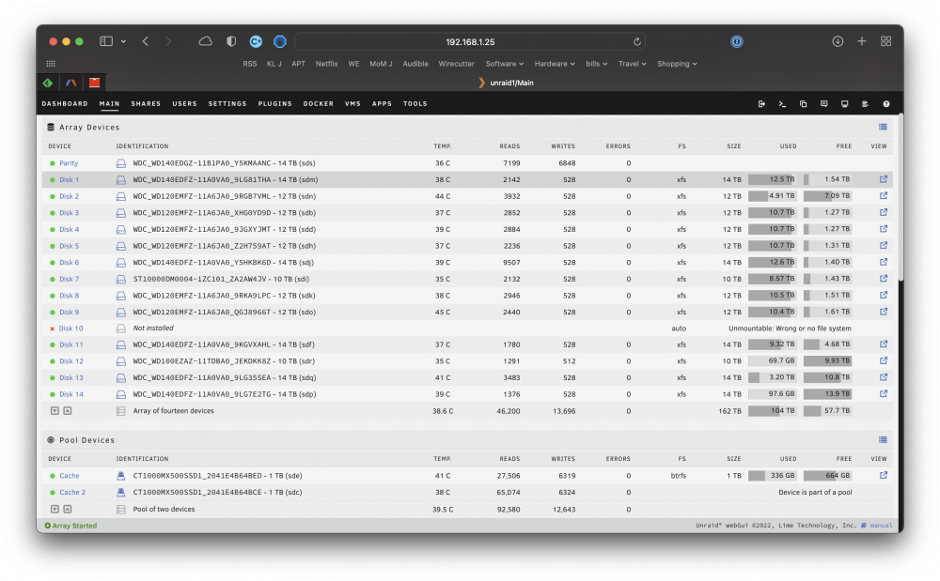Spin down array with down arrow icon
The height and width of the screenshot is (581, 940).
(55, 411)
